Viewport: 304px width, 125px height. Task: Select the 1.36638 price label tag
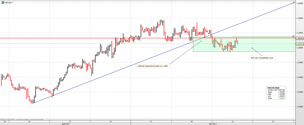click(x=299, y=38)
